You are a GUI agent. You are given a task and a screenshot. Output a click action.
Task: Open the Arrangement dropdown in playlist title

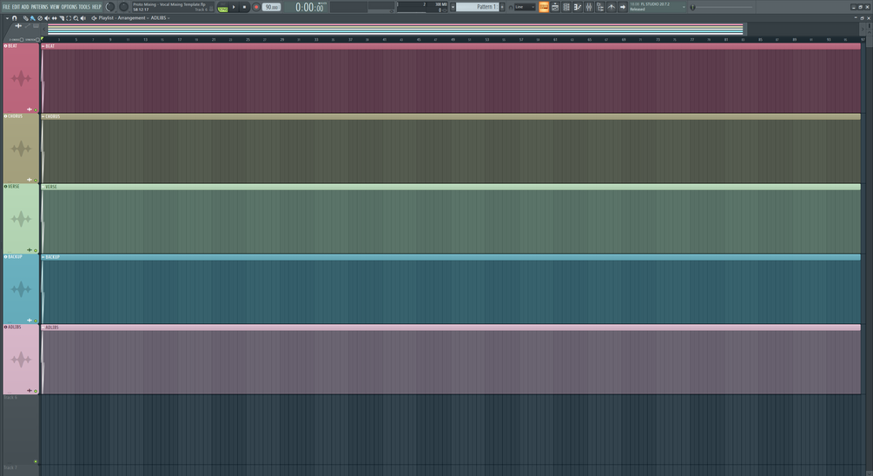click(x=133, y=18)
